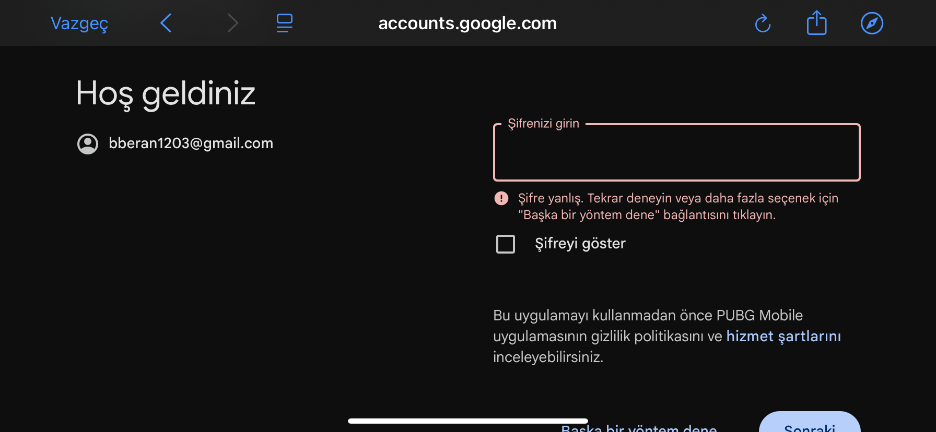Tap the white home indicator bar
Screen dimensions: 936x432
[x=468, y=421]
